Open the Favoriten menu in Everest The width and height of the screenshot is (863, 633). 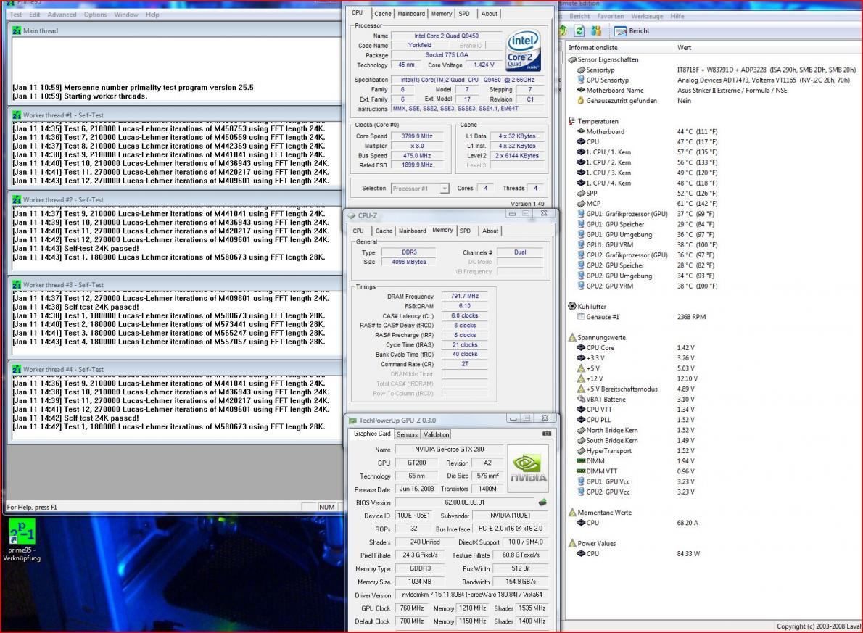[611, 17]
